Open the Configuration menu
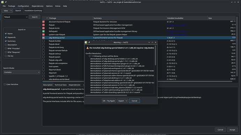This screenshot has width=241, height=135. point(23,6)
